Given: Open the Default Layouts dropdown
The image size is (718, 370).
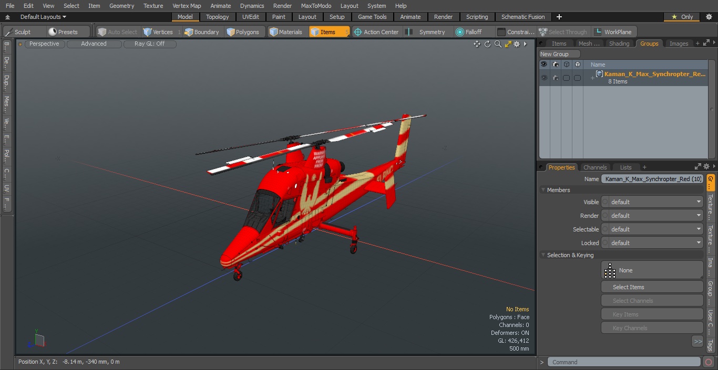Looking at the screenshot, I should point(43,17).
